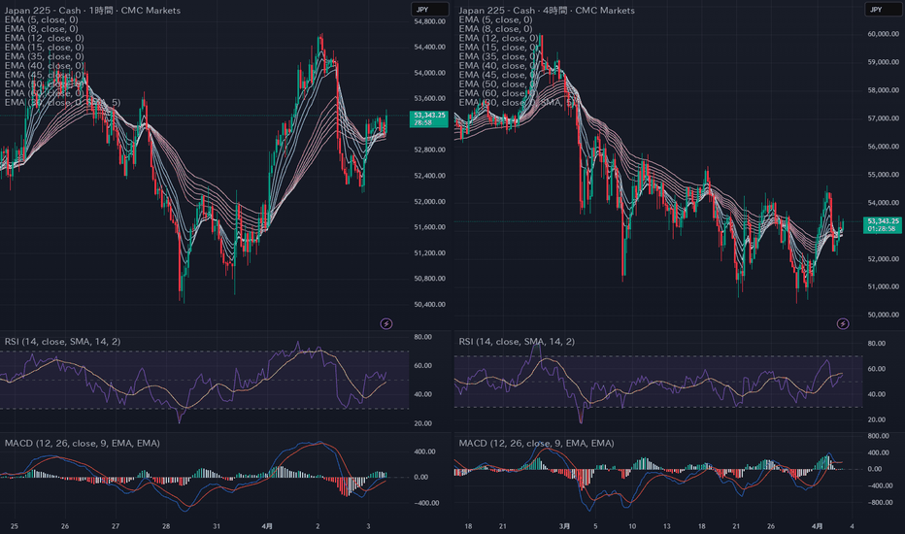Image resolution: width=905 pixels, height=534 pixels.
Task: Click the lightning bolt icon on the 1時間 chart
Action: pos(386,322)
